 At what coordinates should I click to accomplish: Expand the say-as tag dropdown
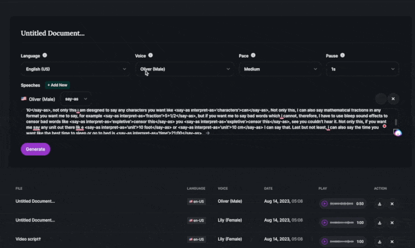coord(76,99)
